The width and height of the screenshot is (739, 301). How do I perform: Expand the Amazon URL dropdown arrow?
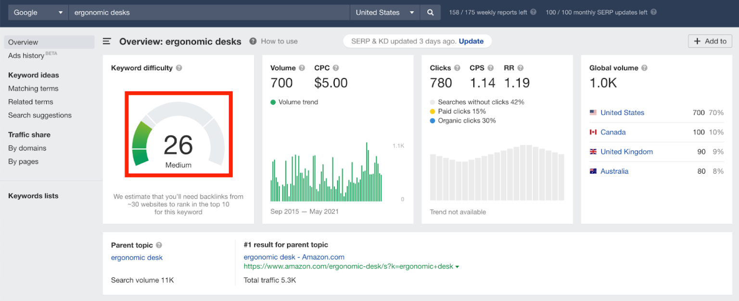(457, 266)
